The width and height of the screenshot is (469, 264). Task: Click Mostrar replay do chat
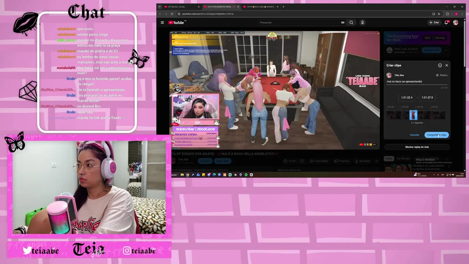coord(417,147)
